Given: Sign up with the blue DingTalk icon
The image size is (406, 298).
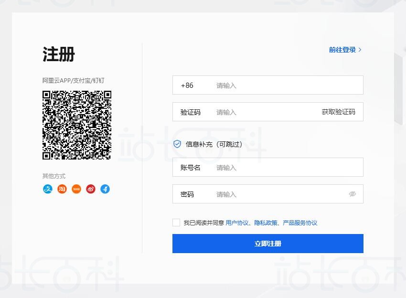Looking at the screenshot, I should (105, 189).
